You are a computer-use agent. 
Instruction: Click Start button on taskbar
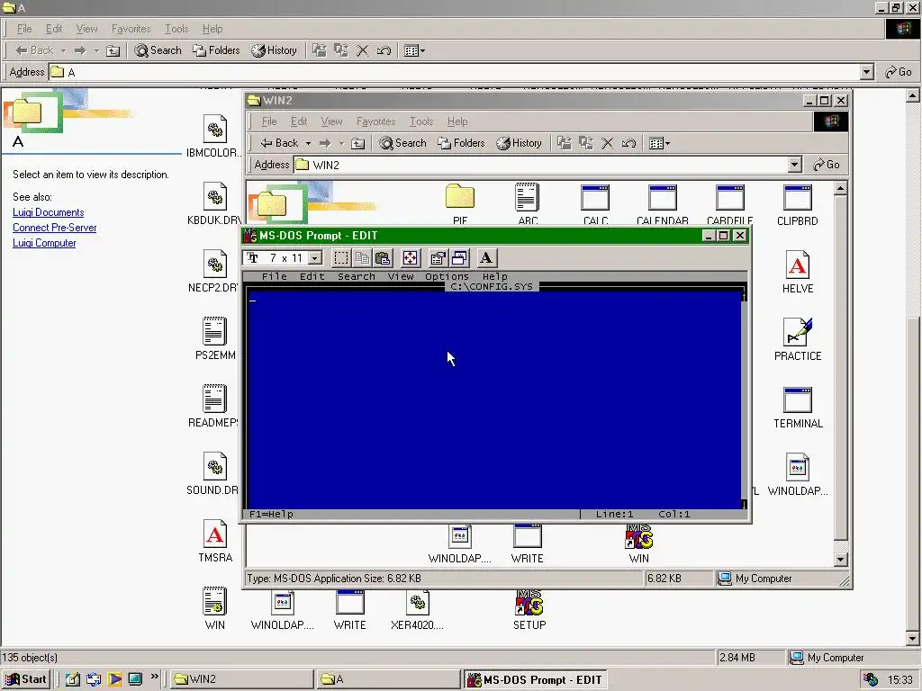tap(25, 679)
